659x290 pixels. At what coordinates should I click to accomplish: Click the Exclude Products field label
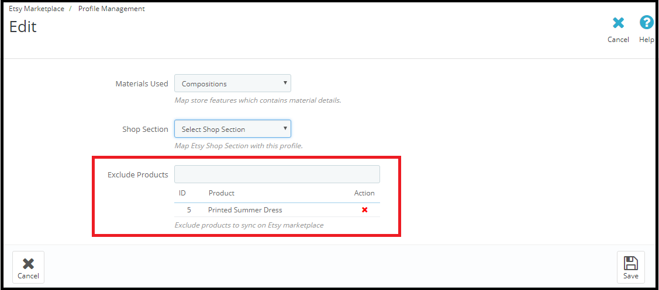coord(137,174)
